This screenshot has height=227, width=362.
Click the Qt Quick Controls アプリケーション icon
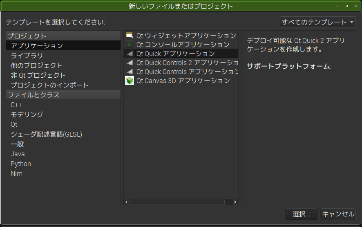point(130,72)
